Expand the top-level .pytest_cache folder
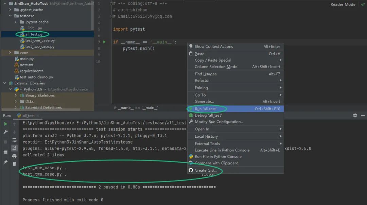This screenshot has width=367, height=205. [x=10, y=10]
